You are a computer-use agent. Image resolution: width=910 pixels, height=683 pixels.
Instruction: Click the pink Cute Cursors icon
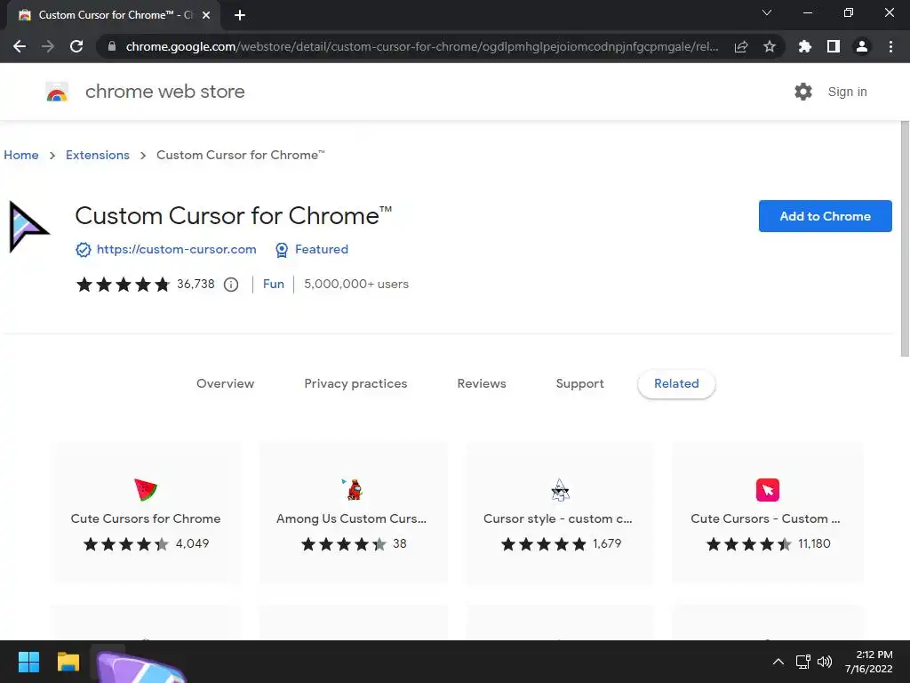[767, 490]
